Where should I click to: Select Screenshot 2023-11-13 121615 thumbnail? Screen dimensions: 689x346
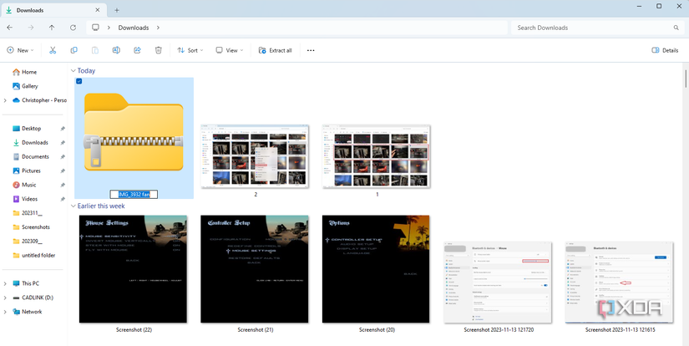point(620,282)
